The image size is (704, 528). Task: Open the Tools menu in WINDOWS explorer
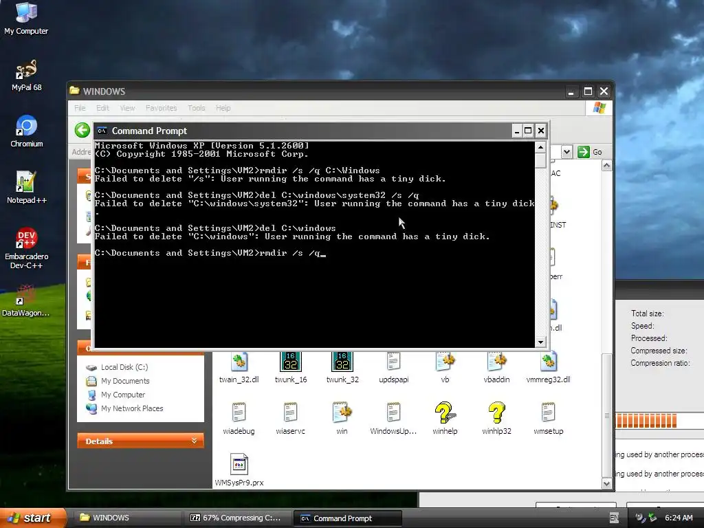(196, 108)
